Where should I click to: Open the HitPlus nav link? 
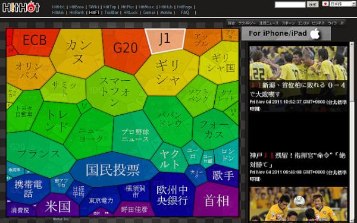127,7
